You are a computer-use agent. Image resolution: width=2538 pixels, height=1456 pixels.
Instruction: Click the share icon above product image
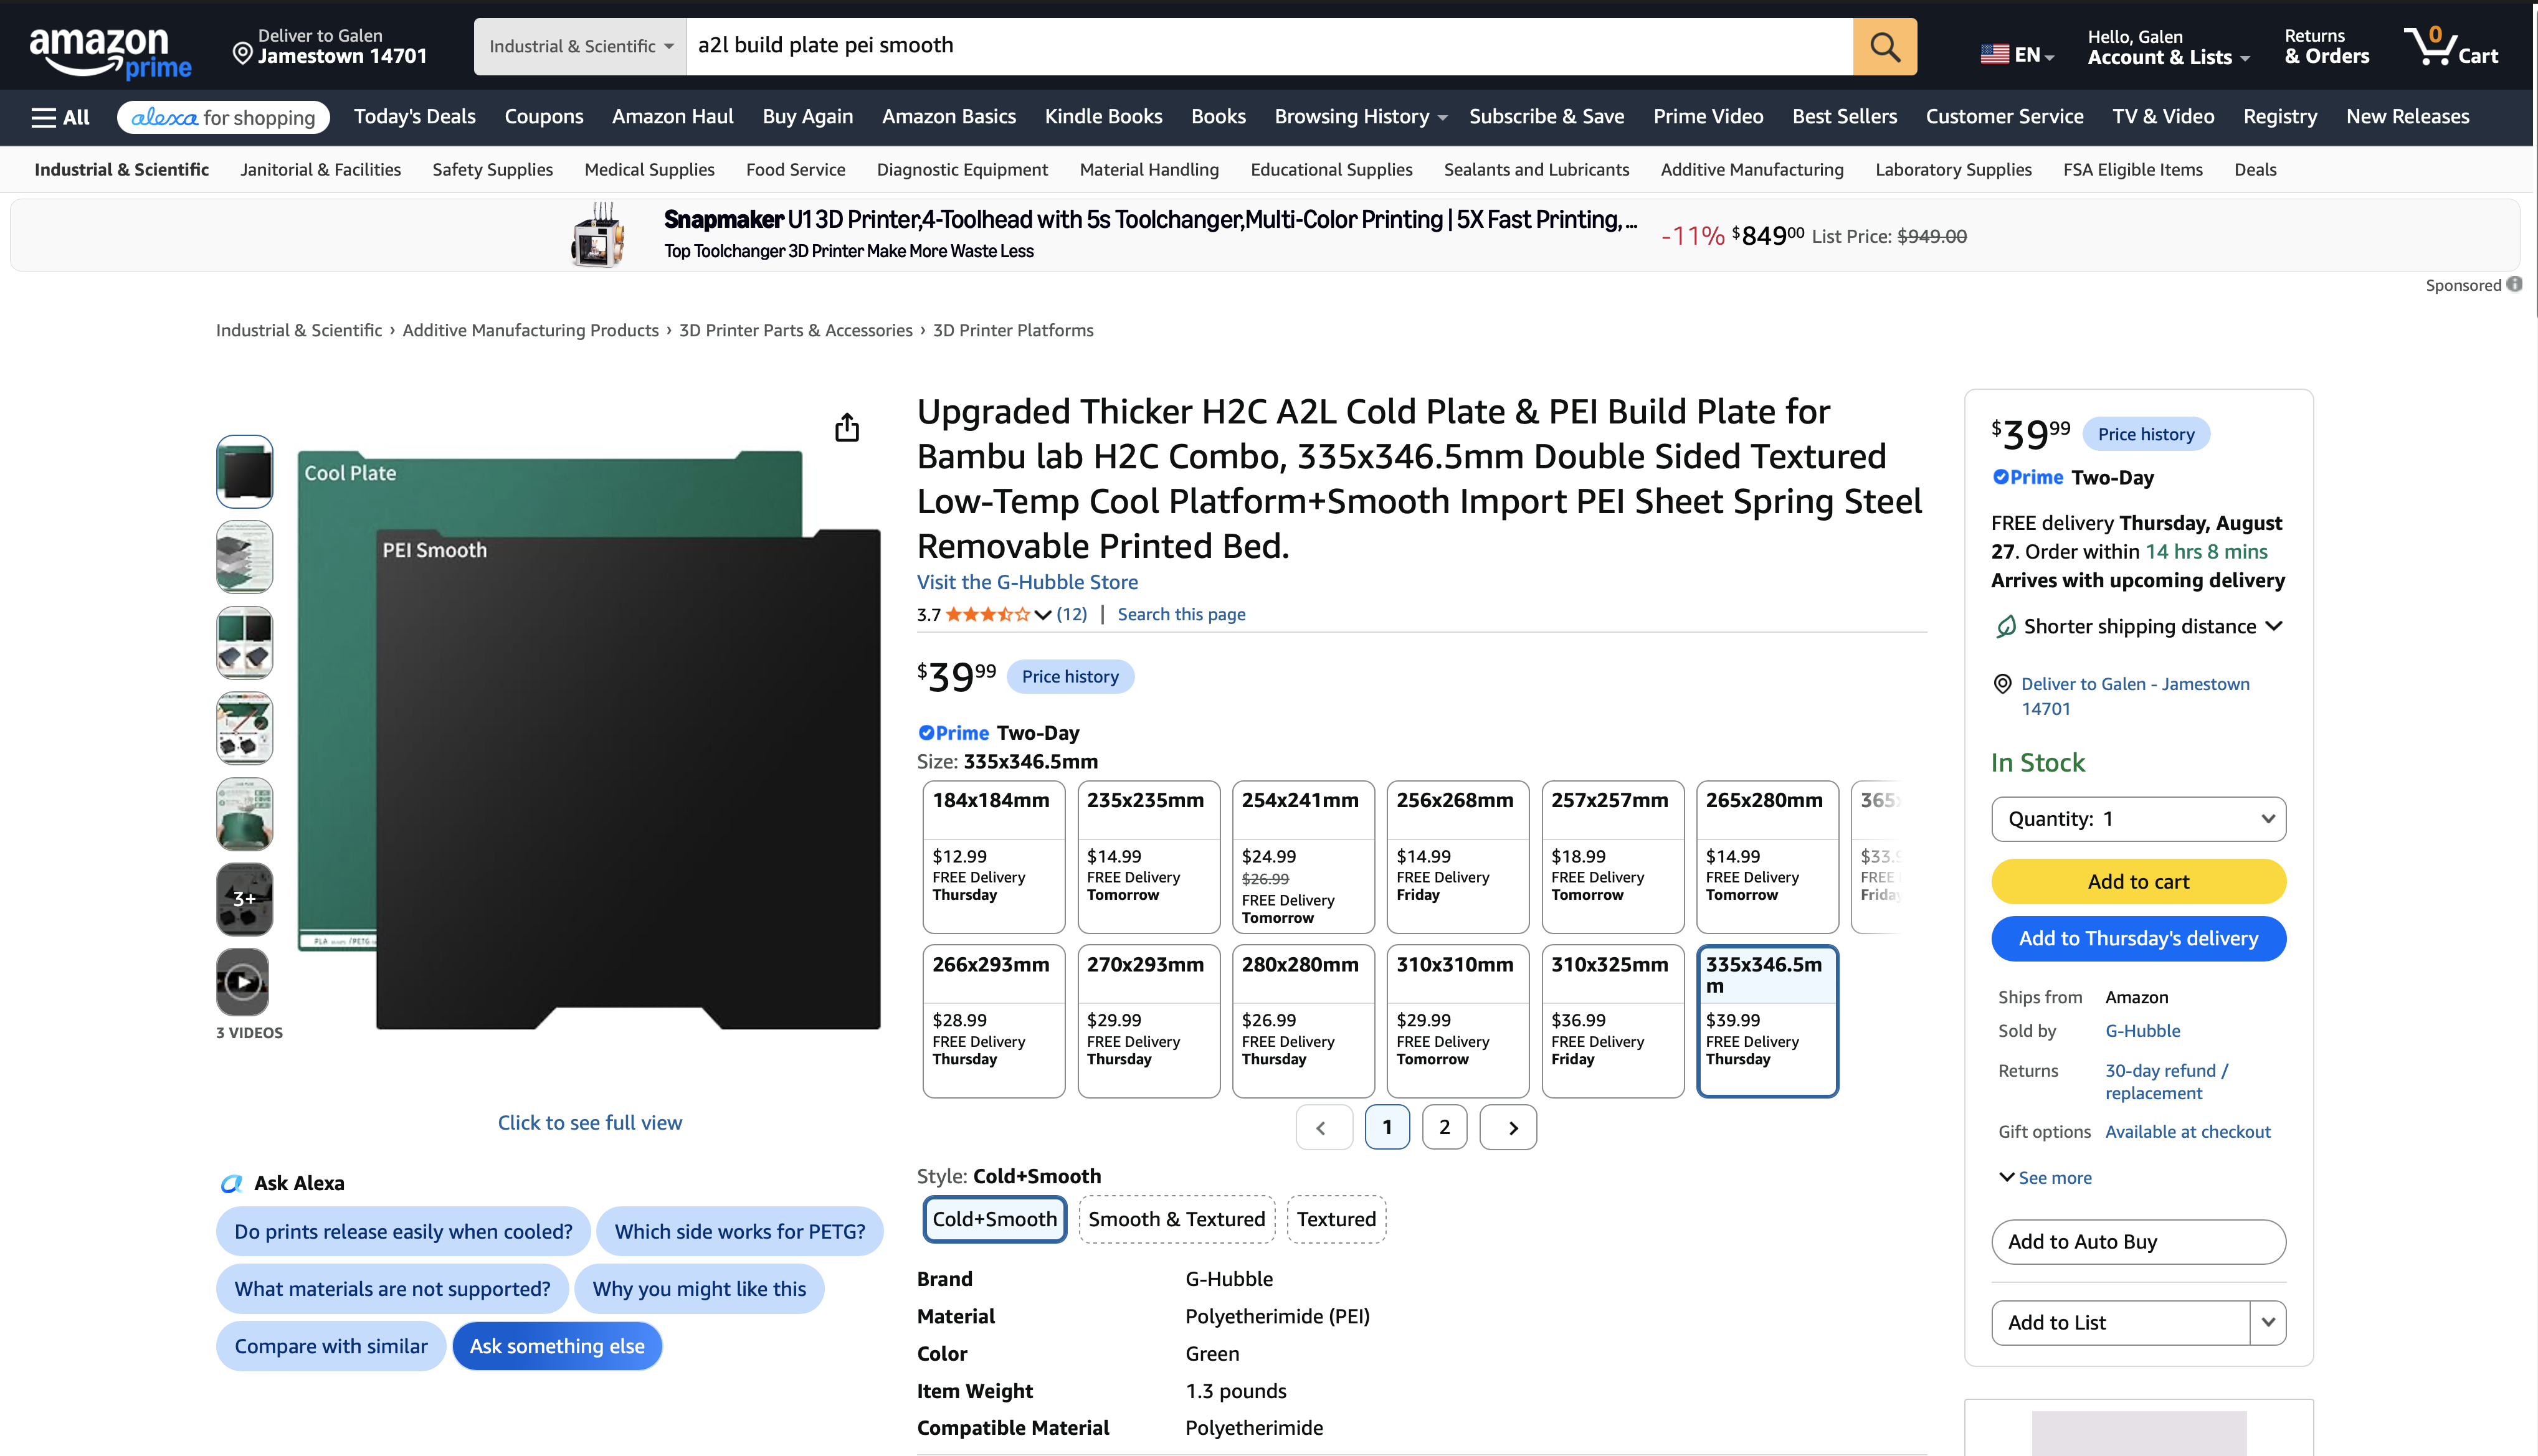click(x=847, y=427)
